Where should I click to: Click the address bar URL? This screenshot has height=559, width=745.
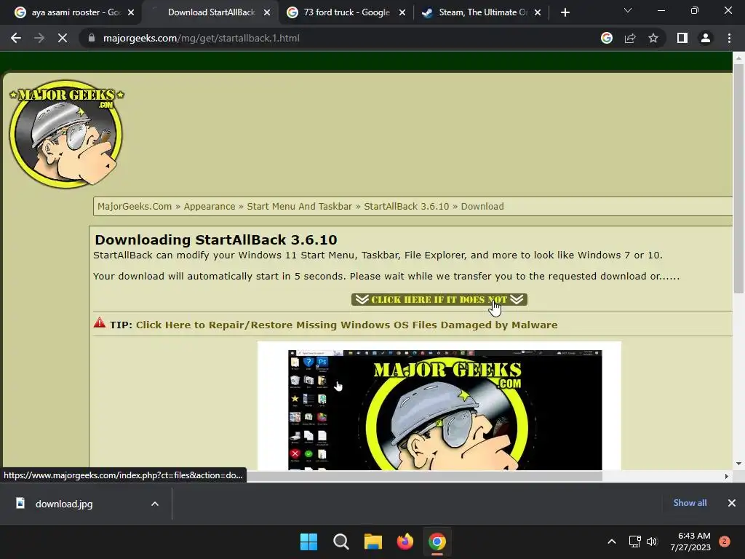(x=201, y=38)
